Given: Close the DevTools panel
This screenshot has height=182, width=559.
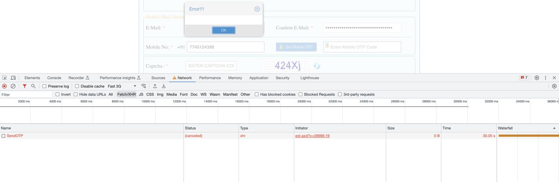Looking at the screenshot, I should tap(554, 78).
